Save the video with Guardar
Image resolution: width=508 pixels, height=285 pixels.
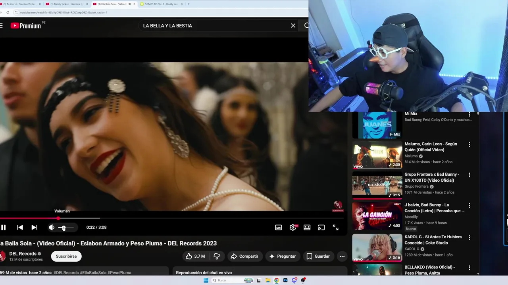point(318,256)
